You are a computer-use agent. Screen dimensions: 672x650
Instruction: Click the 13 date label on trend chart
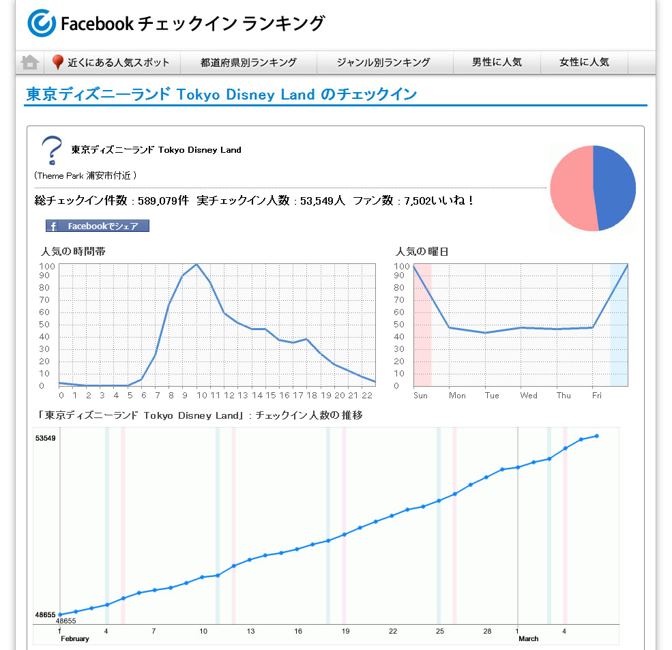point(250,631)
